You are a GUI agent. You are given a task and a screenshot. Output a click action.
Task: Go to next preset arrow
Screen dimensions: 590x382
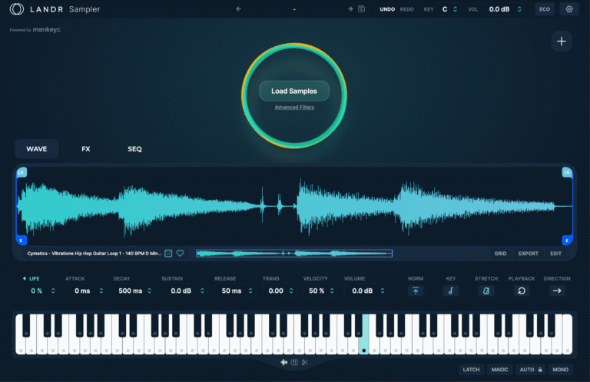point(350,8)
